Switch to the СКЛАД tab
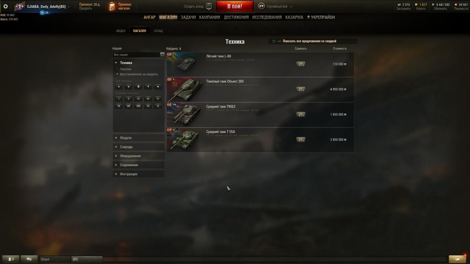The width and height of the screenshot is (470, 264). click(158, 31)
